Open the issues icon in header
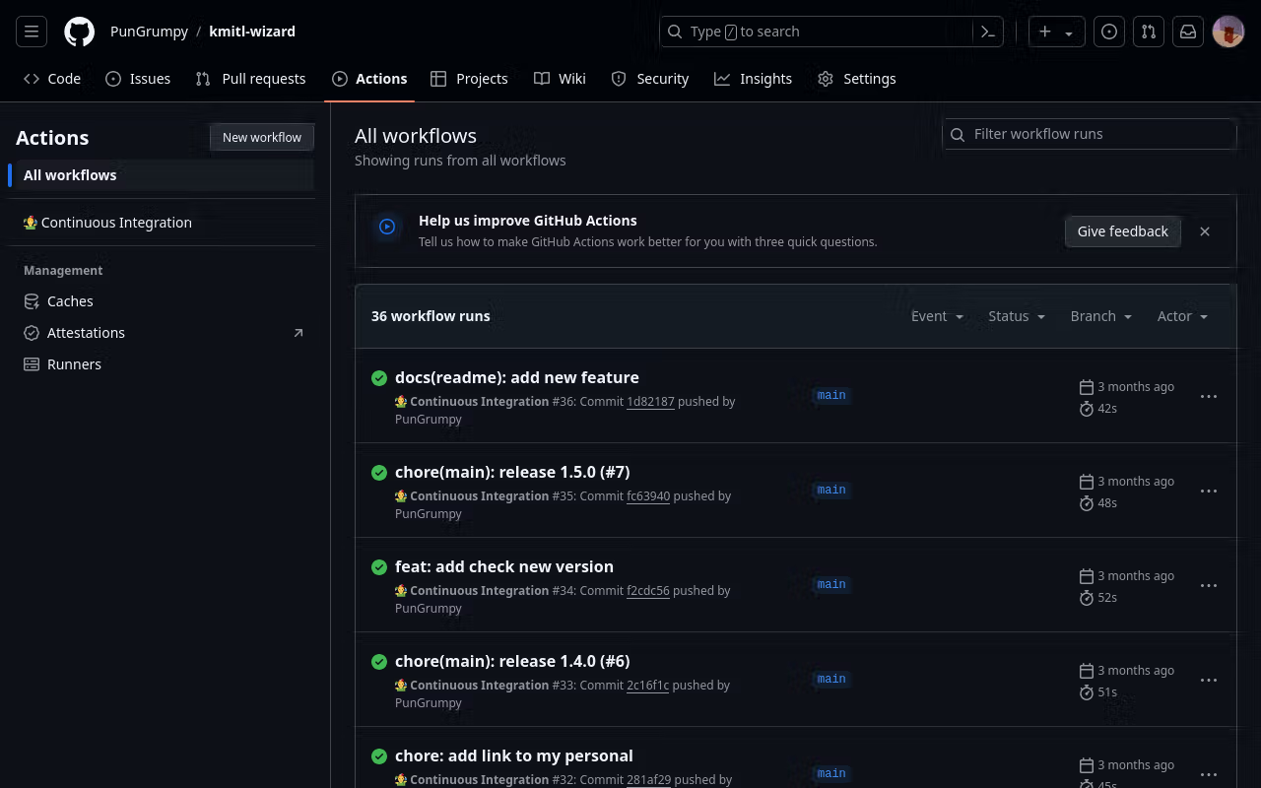 1109,32
